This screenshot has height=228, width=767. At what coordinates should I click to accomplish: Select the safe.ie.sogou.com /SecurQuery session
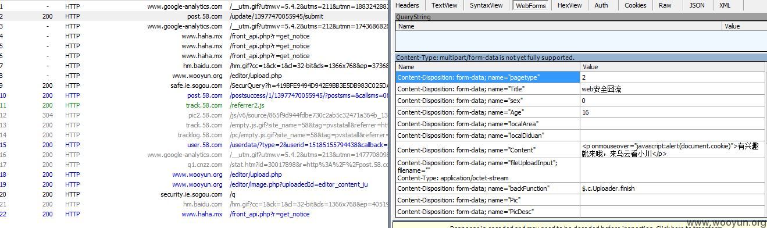click(194, 85)
